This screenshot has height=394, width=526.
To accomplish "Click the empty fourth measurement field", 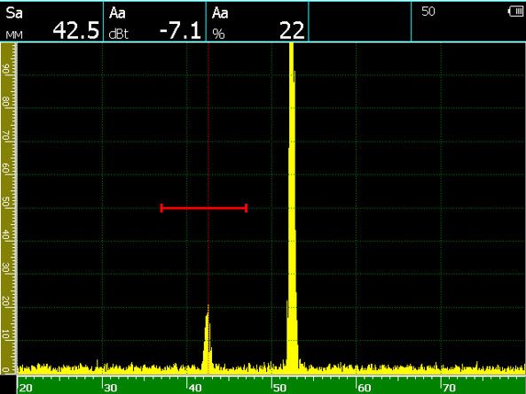I will tap(360, 22).
